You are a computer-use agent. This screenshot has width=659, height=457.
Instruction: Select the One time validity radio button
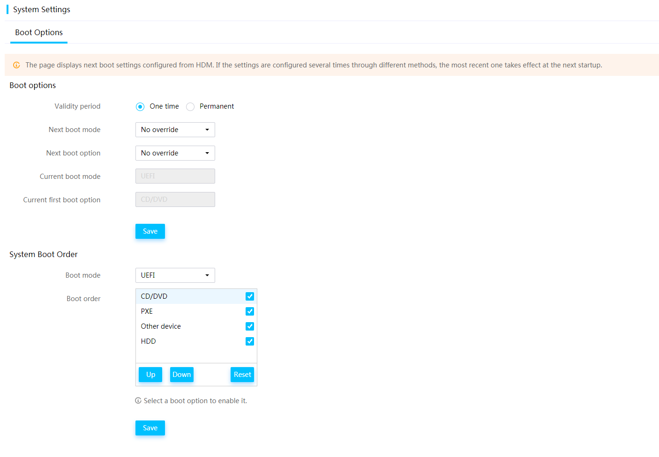[140, 107]
